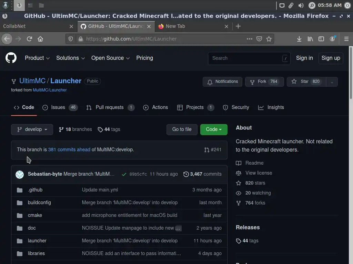Click the Sign in link
The width and height of the screenshot is (353, 264).
point(304,58)
